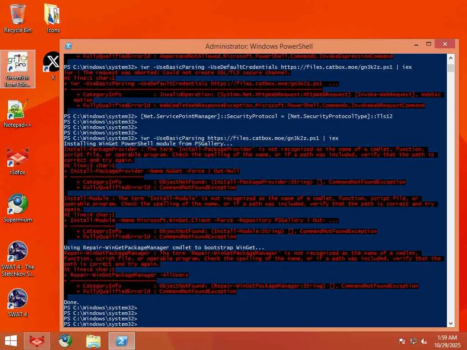Click the scrollbar down arrow in PowerShell

click(451, 323)
